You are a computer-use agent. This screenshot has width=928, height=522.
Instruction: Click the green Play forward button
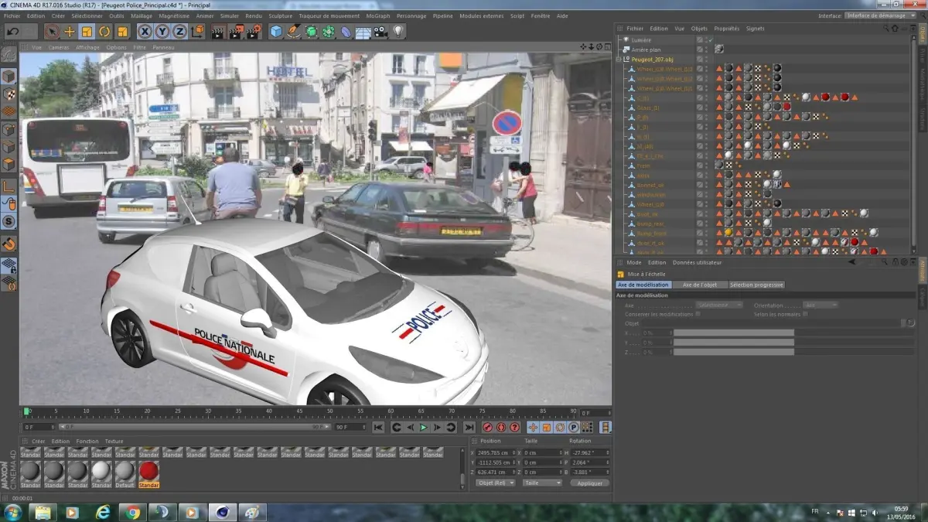(424, 428)
